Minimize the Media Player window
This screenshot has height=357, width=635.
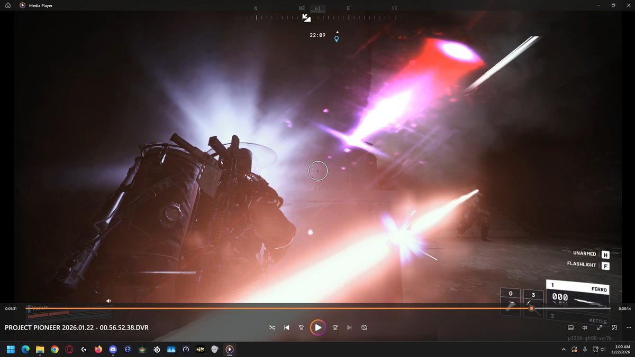(x=598, y=5)
